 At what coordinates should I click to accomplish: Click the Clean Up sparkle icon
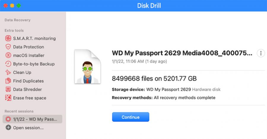(x=8, y=72)
